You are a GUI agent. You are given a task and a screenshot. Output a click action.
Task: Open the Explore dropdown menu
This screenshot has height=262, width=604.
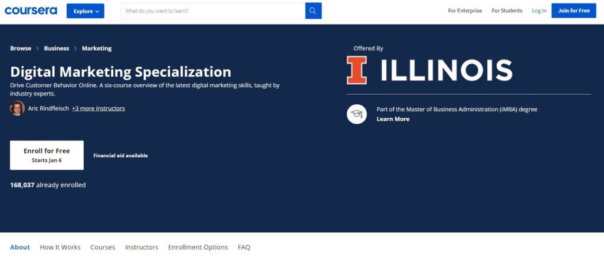pos(85,11)
